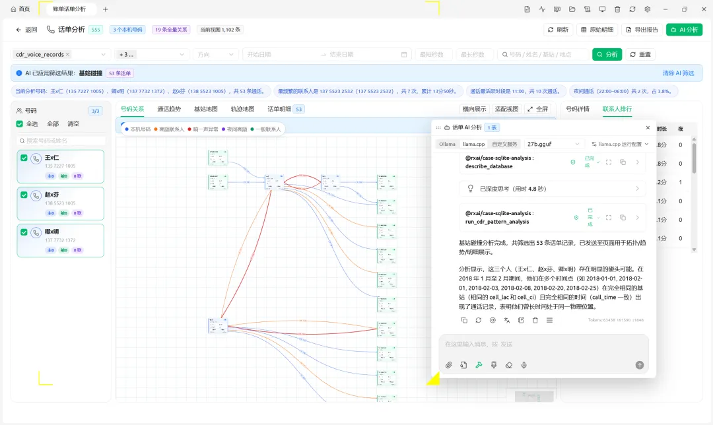713x425 pixels.
Task: Click the green hammer tools icon
Action: coord(479,365)
